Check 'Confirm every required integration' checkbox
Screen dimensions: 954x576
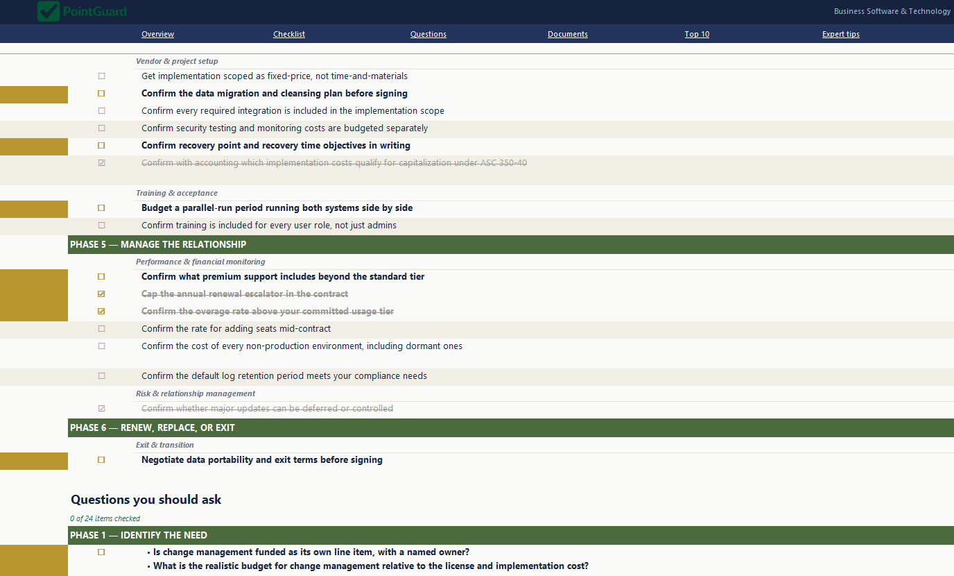click(x=101, y=111)
